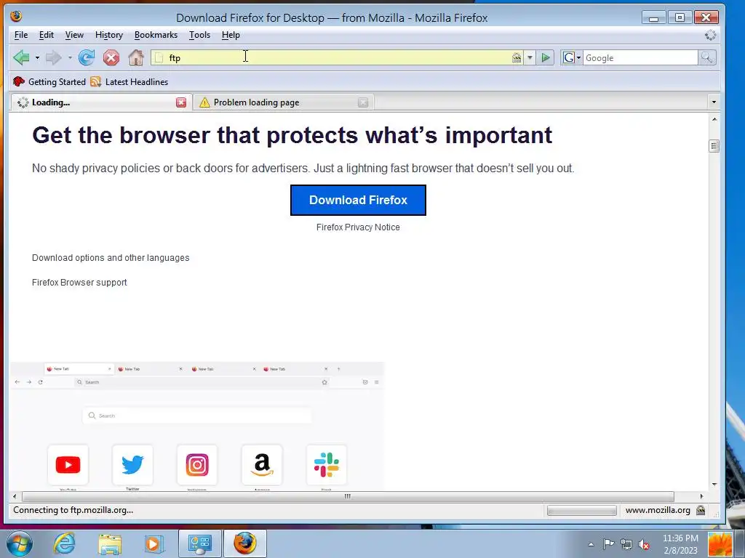Click the Twitter tile in the preview image
This screenshot has height=558, width=745.
132,464
